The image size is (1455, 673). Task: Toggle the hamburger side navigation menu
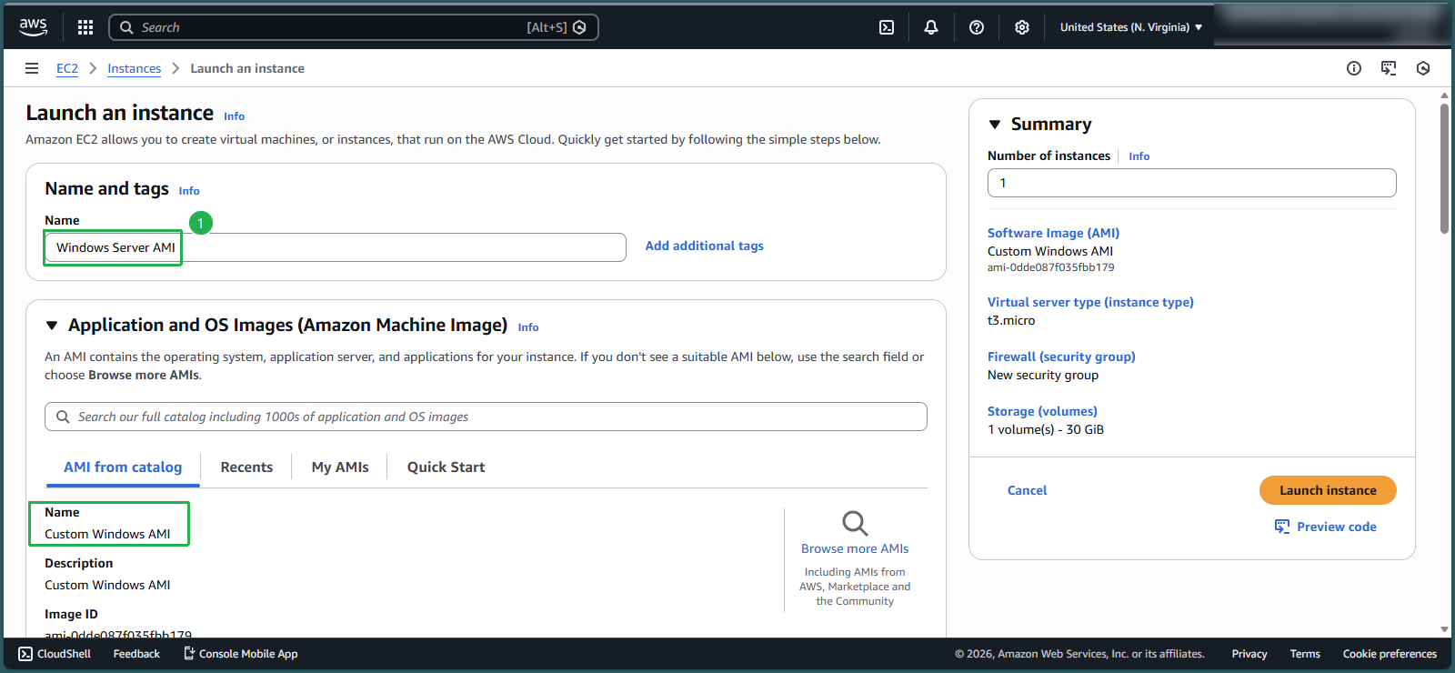pyautogui.click(x=32, y=68)
